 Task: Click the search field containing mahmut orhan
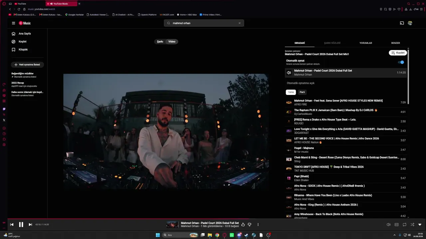(x=204, y=23)
